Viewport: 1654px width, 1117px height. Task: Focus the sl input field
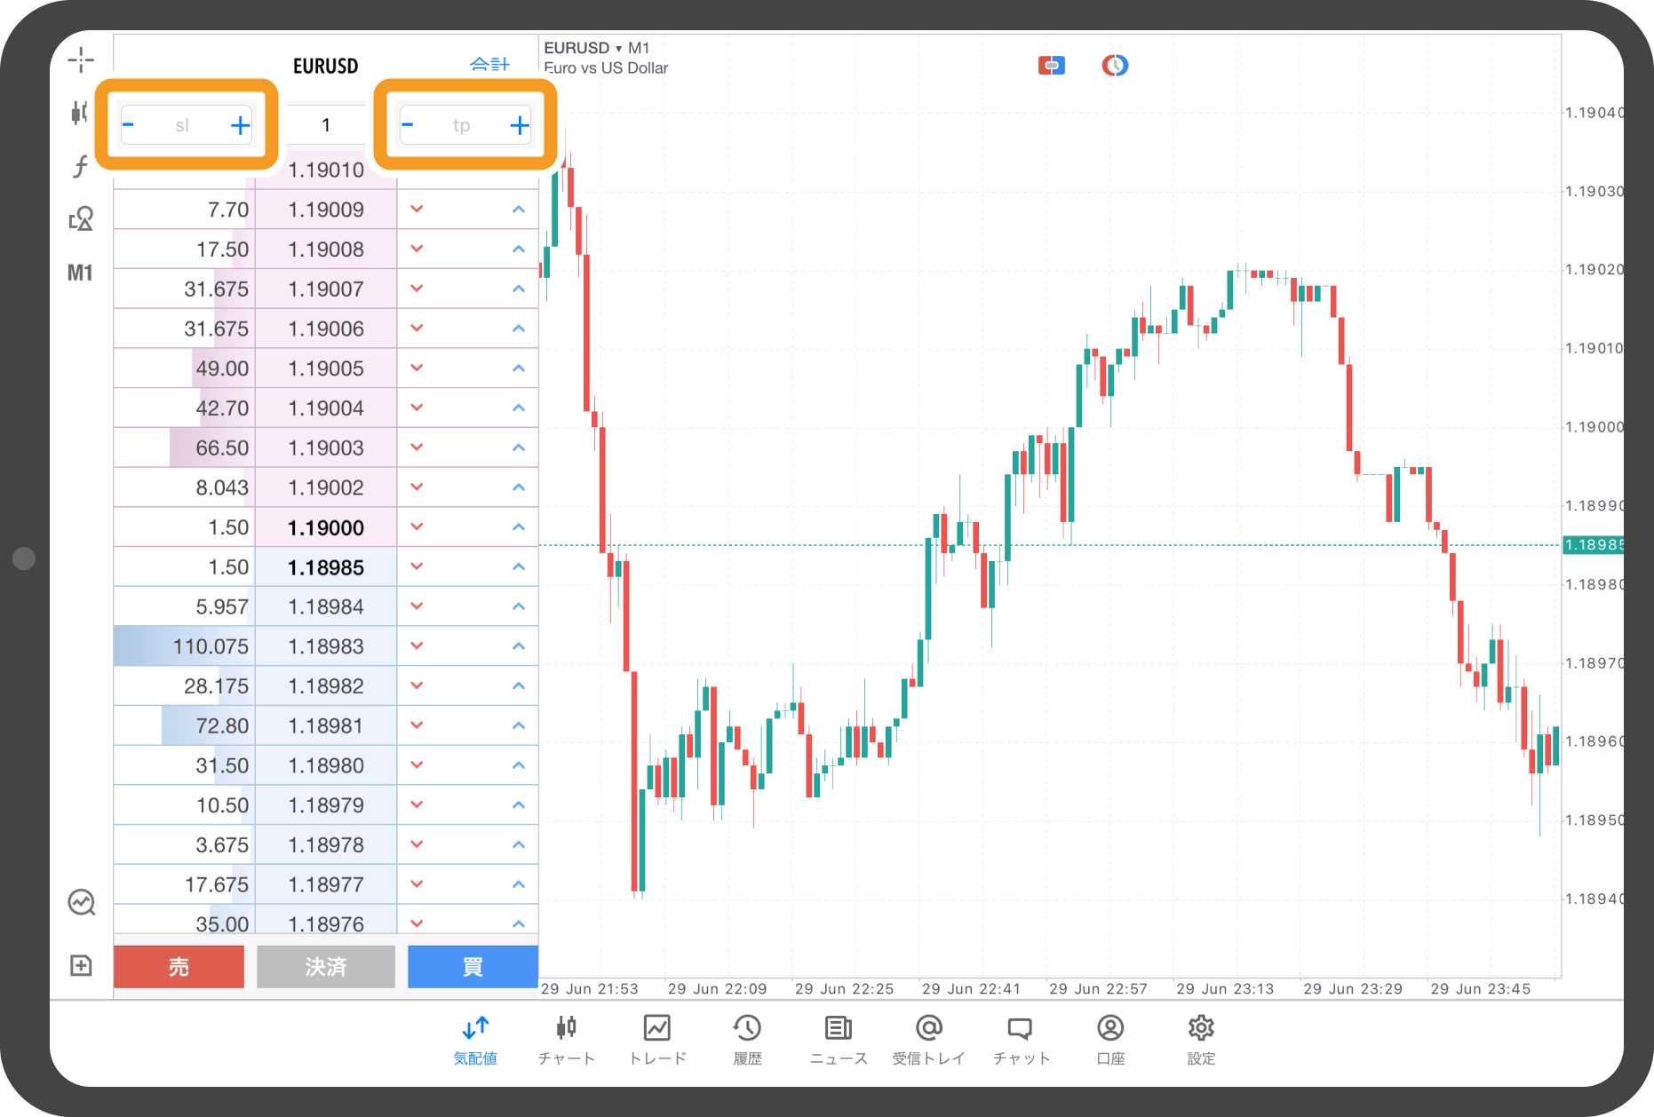tap(182, 125)
